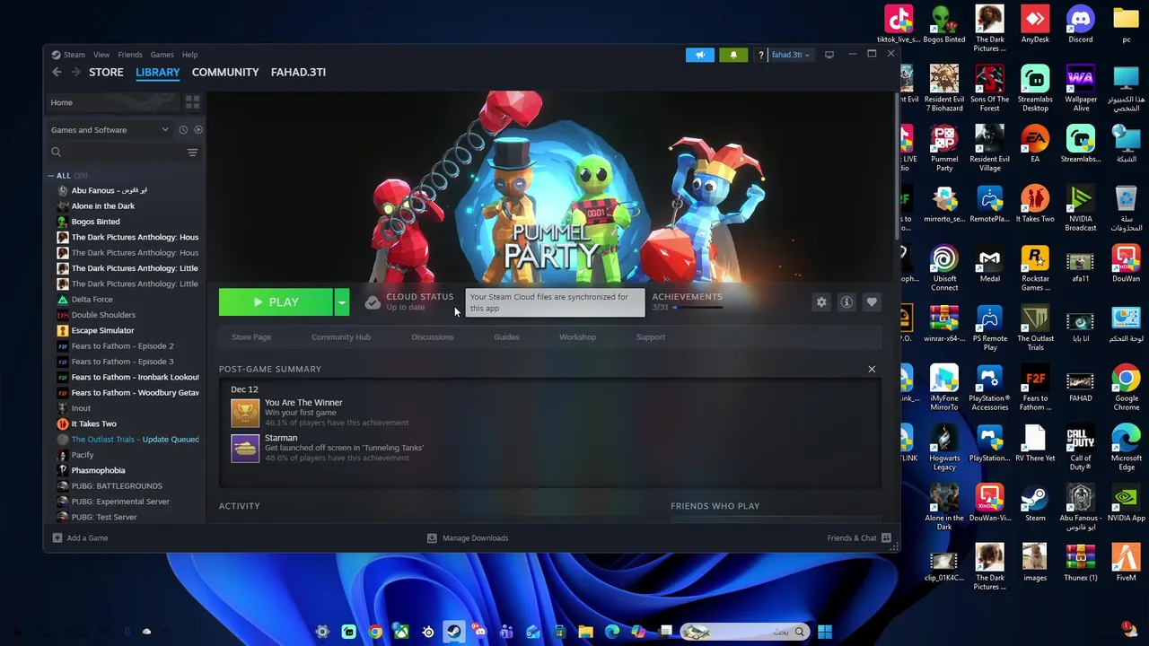The image size is (1149, 646).
Task: Click the question mark help icon
Action: pyautogui.click(x=760, y=55)
